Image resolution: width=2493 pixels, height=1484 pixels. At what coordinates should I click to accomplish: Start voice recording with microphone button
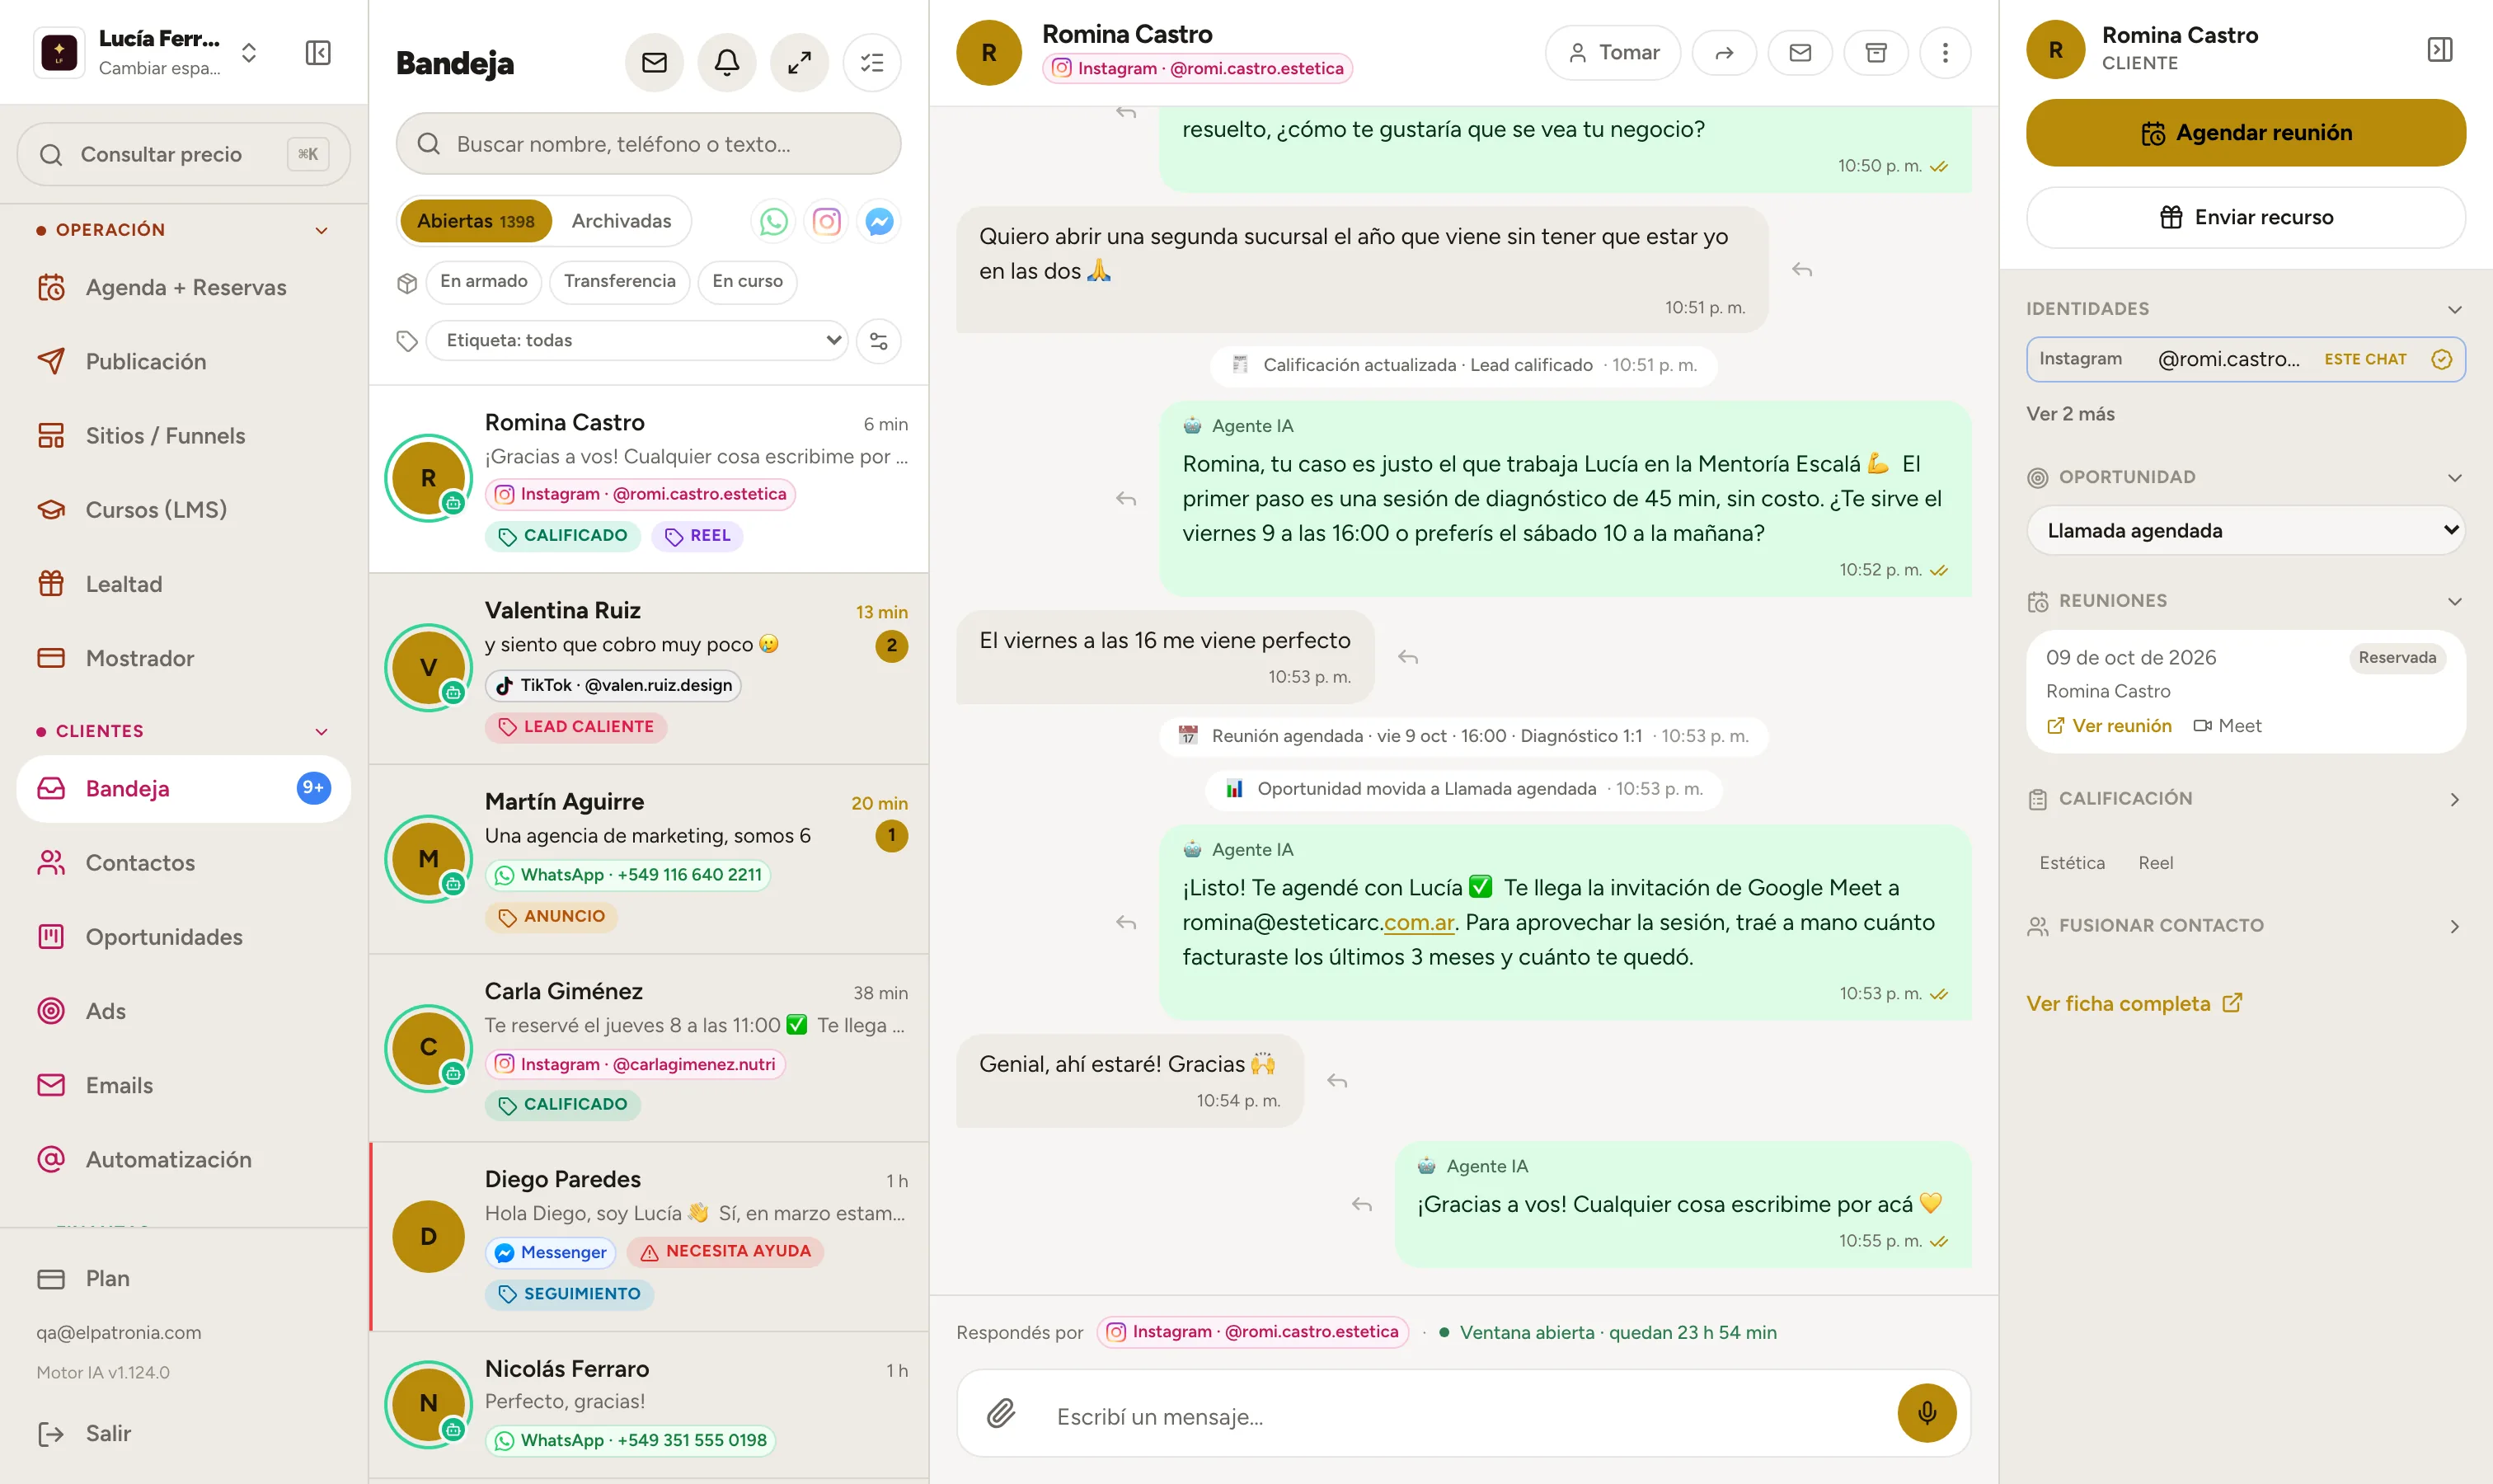1927,1413
